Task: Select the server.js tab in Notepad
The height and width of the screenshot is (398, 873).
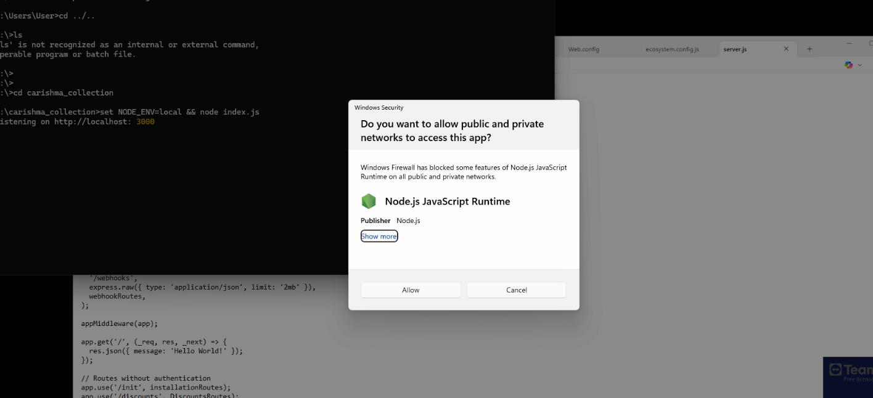Action: [x=735, y=49]
